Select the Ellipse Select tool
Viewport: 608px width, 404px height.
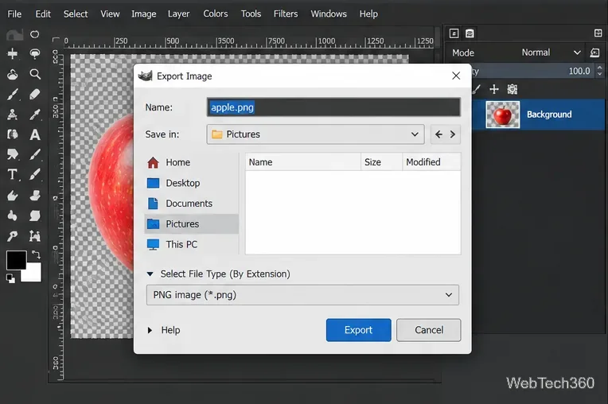(x=34, y=34)
